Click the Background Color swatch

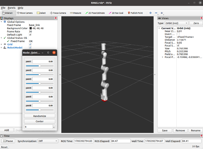(30, 28)
